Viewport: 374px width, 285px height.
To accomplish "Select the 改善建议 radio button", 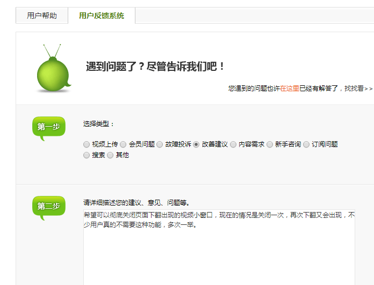I will pyautogui.click(x=196, y=144).
